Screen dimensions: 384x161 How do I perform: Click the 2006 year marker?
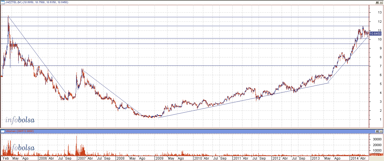tap(43, 158)
